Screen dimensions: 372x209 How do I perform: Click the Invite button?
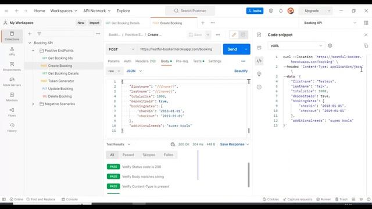(255, 11)
